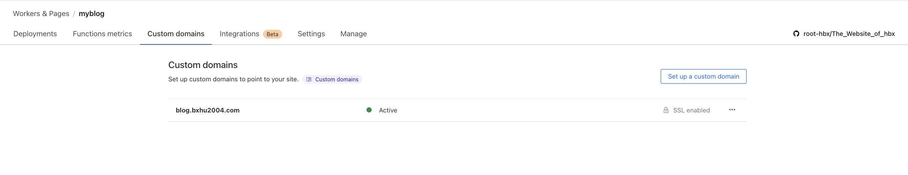Open root-hbx/The_Website_of_hbx repository link
The image size is (908, 175).
tap(849, 34)
